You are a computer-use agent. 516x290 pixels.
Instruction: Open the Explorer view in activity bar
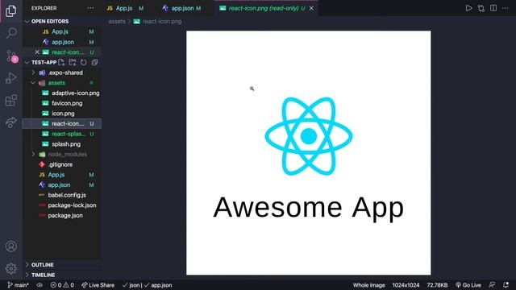coord(10,10)
